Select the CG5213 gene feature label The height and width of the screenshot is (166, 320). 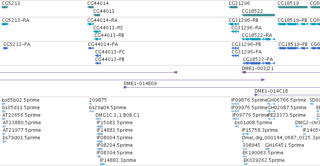(x=11, y=3)
